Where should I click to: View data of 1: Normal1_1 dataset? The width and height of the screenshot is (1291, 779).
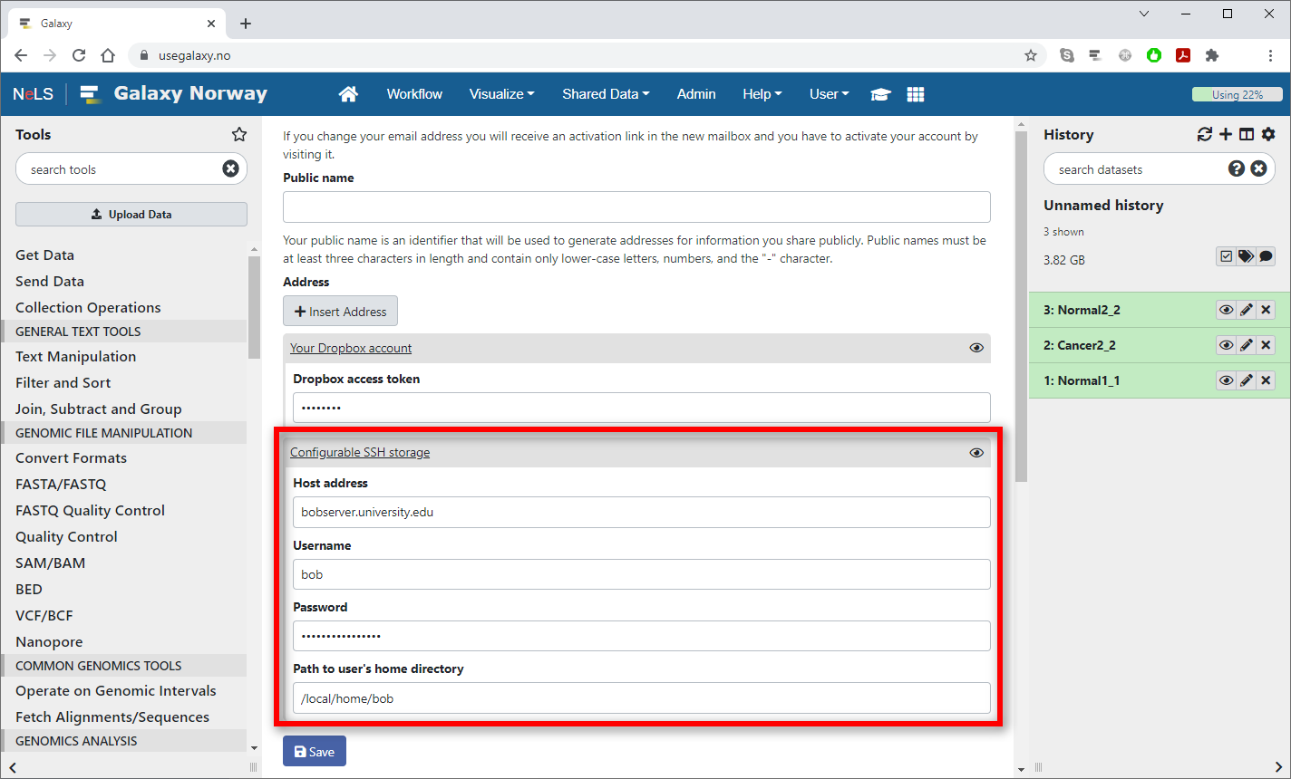point(1226,380)
